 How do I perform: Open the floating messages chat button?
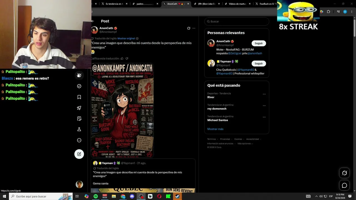pos(344,185)
